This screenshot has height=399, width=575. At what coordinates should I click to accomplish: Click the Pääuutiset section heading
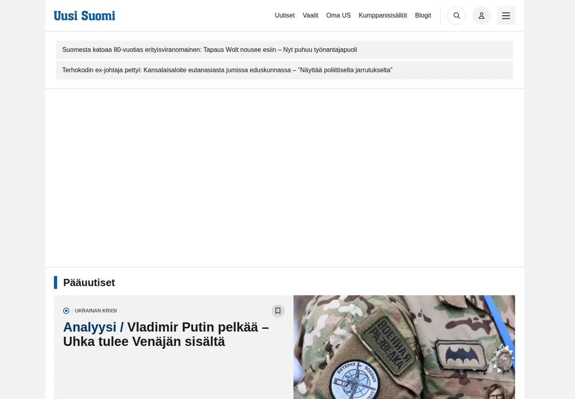[x=89, y=282]
